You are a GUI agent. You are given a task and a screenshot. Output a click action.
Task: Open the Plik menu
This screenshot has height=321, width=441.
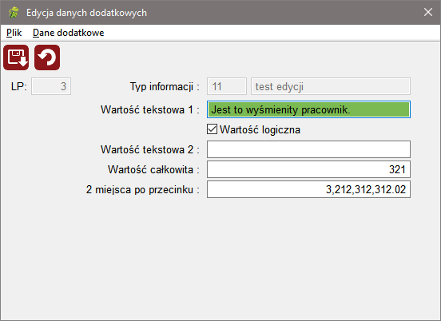[14, 33]
